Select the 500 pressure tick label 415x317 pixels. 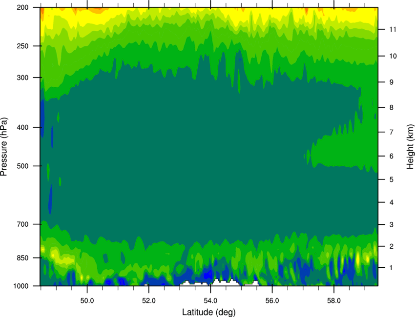coord(22,166)
